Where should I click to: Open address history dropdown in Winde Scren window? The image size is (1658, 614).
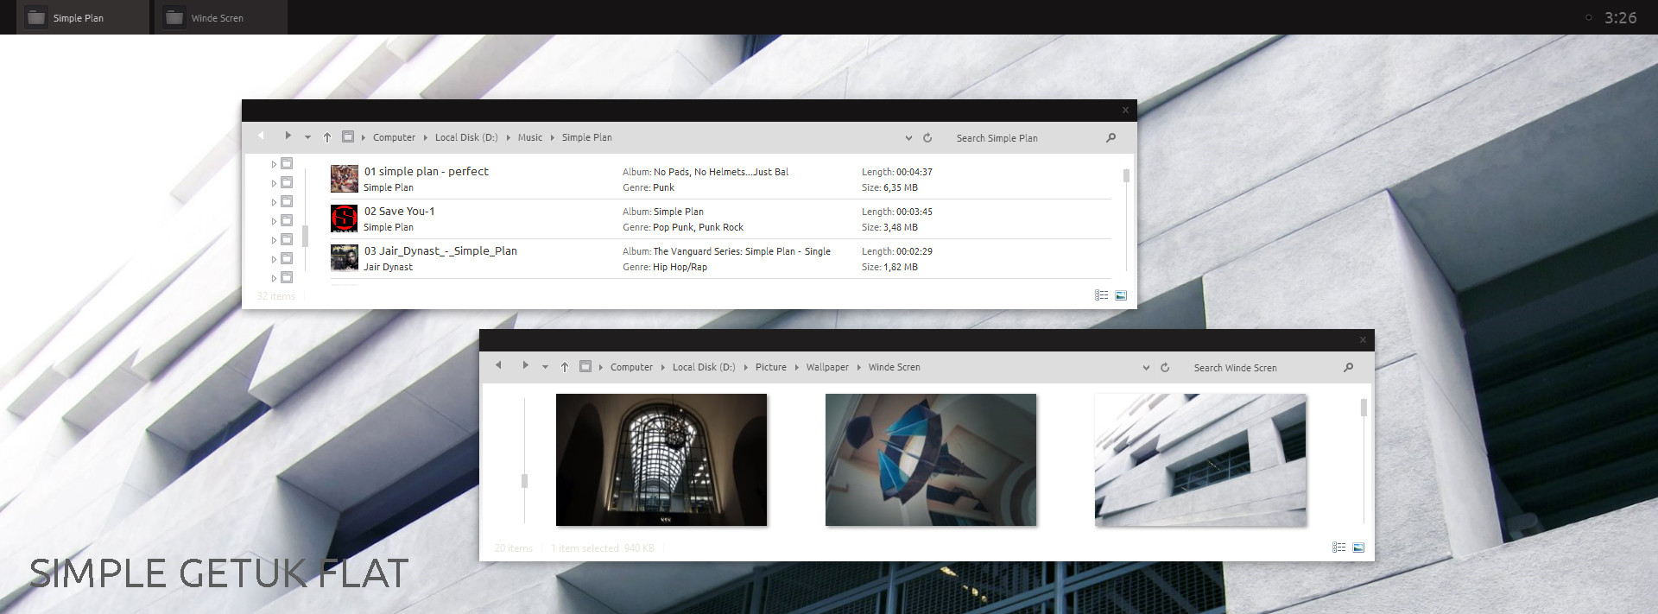(x=1146, y=368)
